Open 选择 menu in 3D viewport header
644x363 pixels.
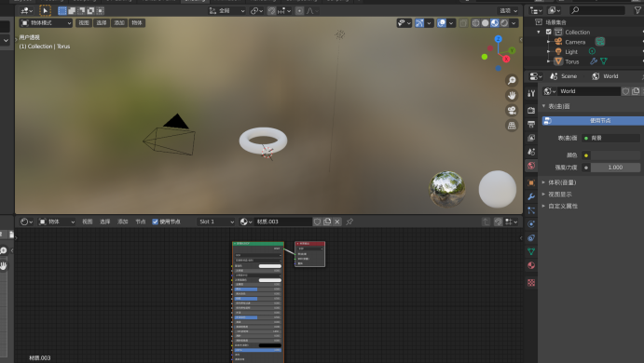tap(102, 23)
